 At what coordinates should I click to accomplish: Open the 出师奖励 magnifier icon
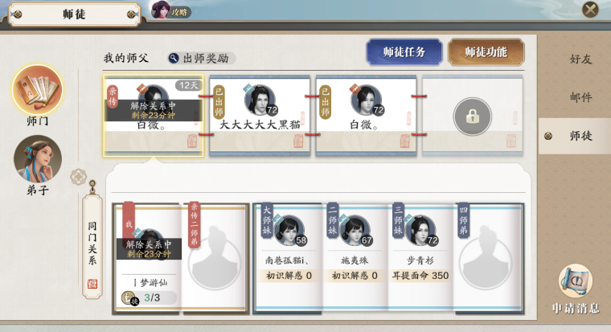point(174,59)
